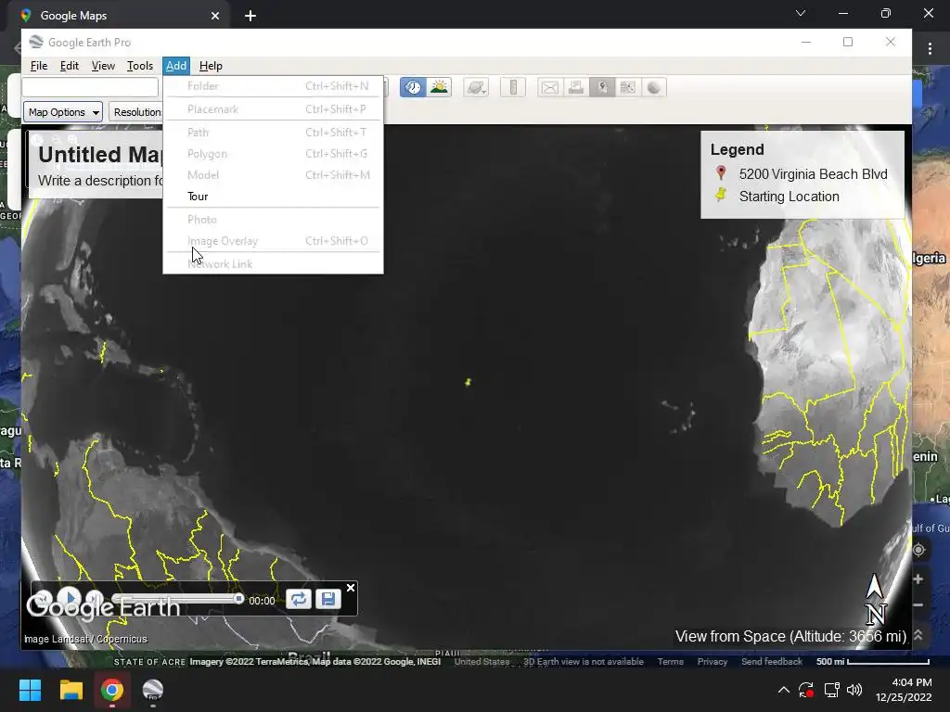Screen dimensions: 950x712
Task: Open the File menu
Action: click(39, 66)
